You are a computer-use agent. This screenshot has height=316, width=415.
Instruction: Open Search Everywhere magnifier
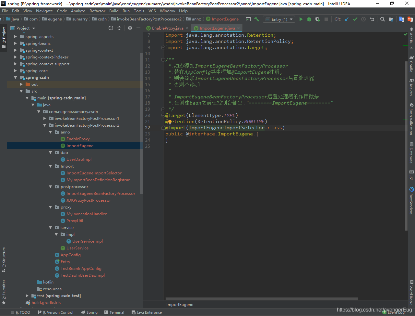click(383, 19)
